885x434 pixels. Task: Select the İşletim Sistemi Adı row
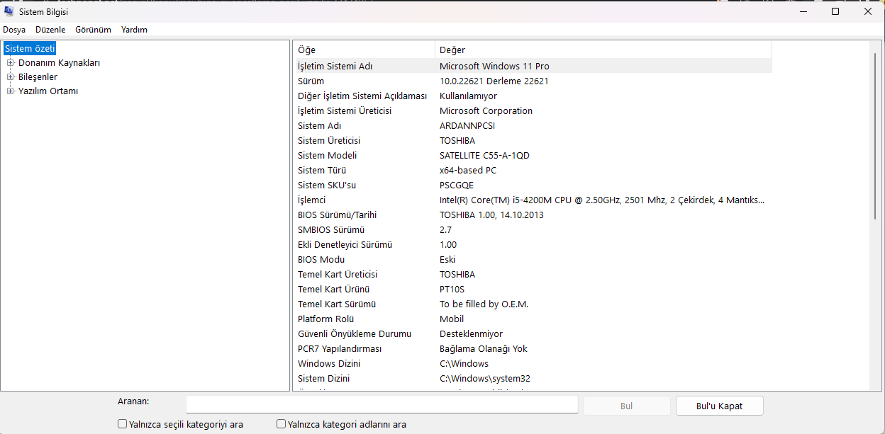click(533, 66)
